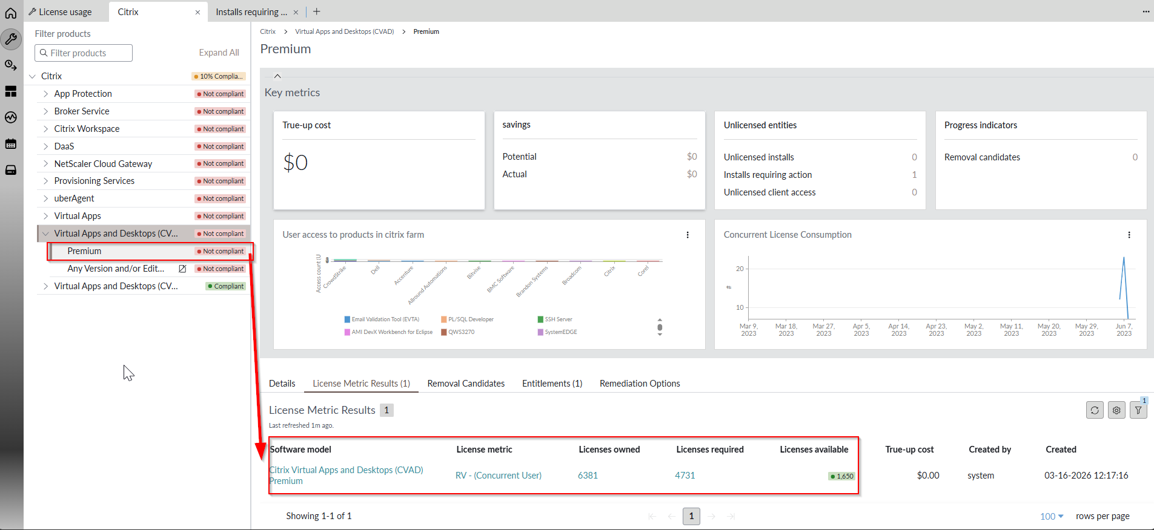Collapse the Citrix root tree node
The height and width of the screenshot is (530, 1154).
tap(33, 76)
